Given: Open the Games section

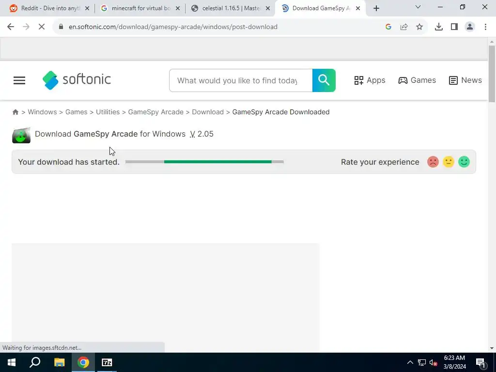Looking at the screenshot, I should (417, 80).
